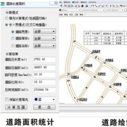Click the green icon near toolbar's right end
This screenshot has width=127, height=127.
pyautogui.click(x=121, y=6)
